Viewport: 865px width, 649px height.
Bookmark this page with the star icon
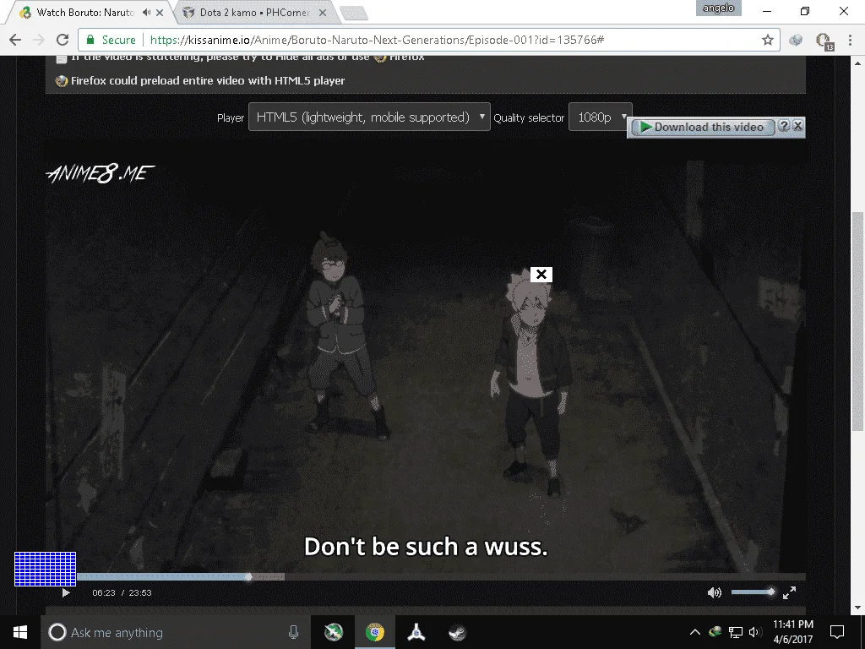(767, 40)
